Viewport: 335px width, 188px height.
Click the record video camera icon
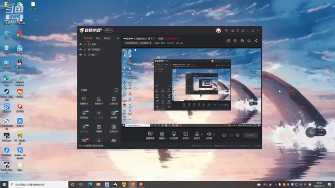click(224, 135)
